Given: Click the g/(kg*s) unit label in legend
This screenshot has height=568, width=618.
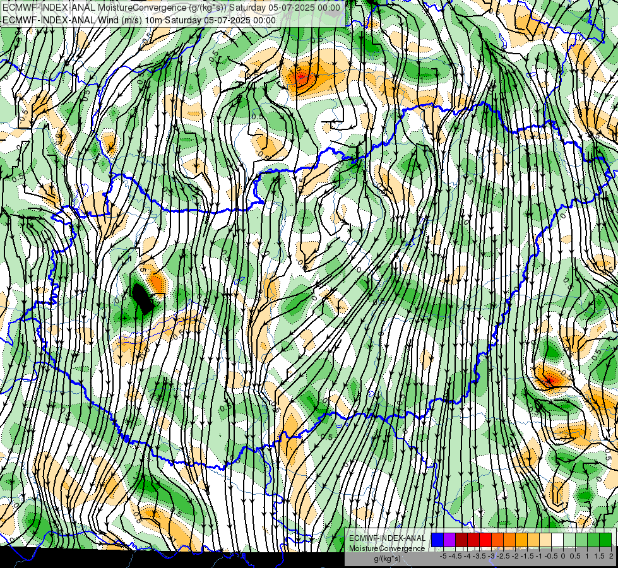Looking at the screenshot, I should point(387,559).
